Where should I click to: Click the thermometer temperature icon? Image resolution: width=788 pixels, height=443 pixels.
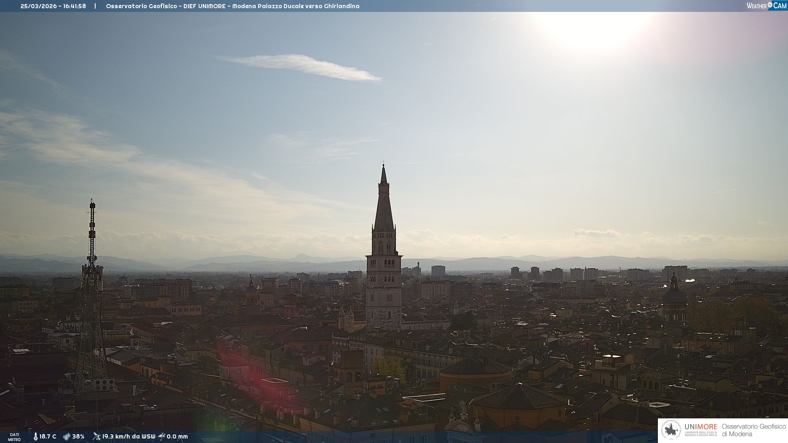[36, 436]
